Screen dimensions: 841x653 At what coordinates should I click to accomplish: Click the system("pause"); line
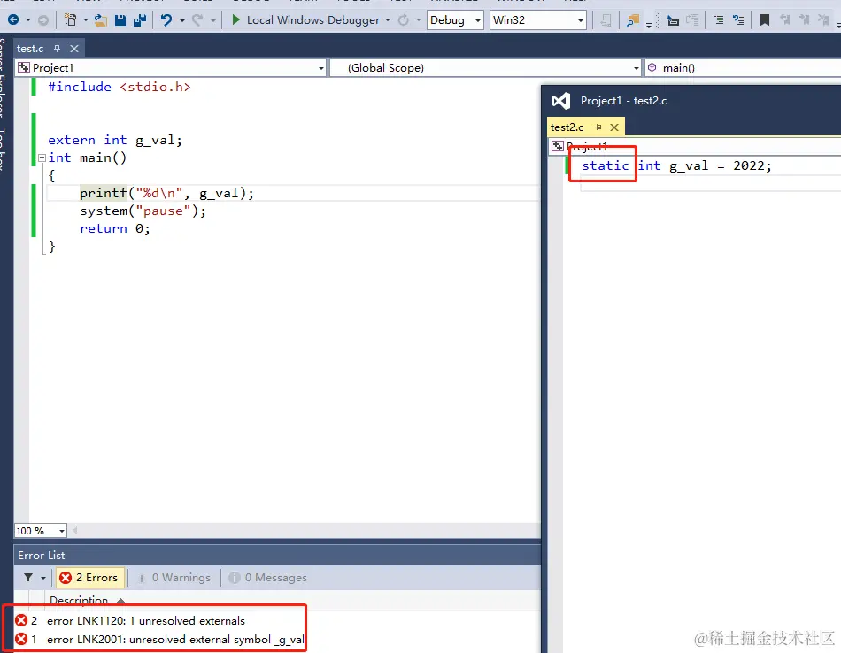click(x=143, y=211)
